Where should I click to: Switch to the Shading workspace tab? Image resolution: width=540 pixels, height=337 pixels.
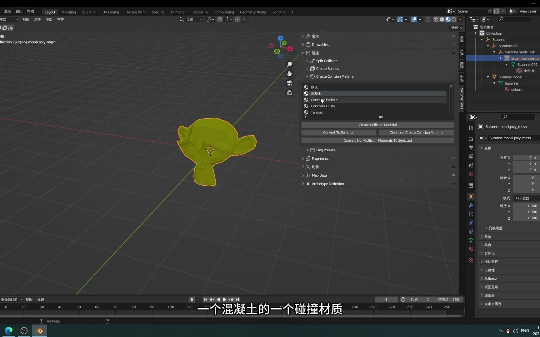[x=158, y=12]
